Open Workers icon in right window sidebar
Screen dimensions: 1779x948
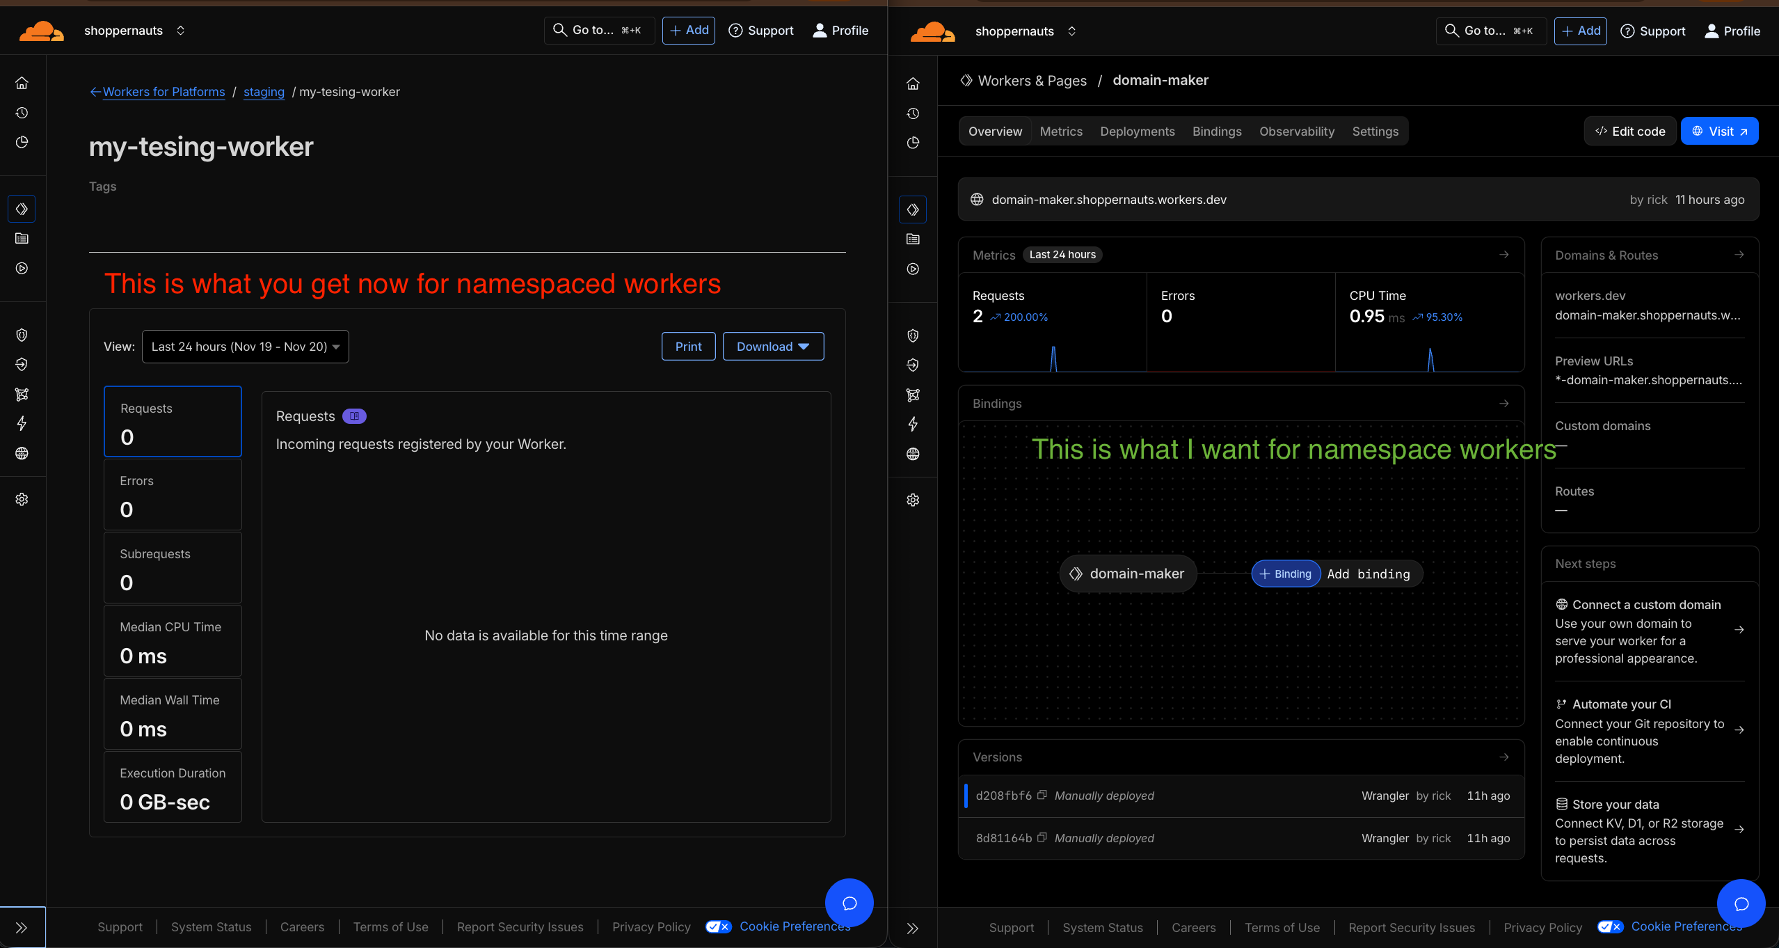913,210
